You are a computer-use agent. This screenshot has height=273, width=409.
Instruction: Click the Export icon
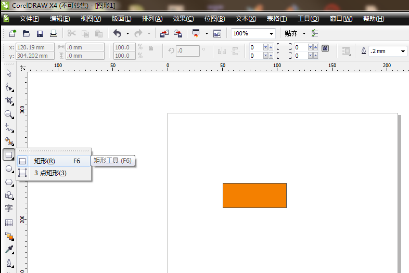point(178,33)
